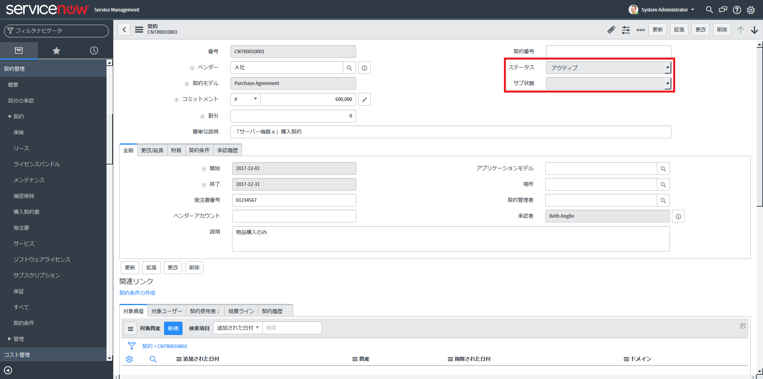Click contract administrator lookup icon
The height and width of the screenshot is (379, 763).
tap(663, 200)
